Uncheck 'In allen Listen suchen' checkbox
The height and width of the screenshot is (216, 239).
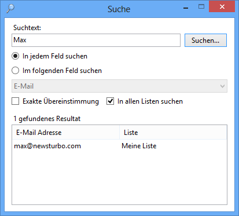tap(110, 101)
